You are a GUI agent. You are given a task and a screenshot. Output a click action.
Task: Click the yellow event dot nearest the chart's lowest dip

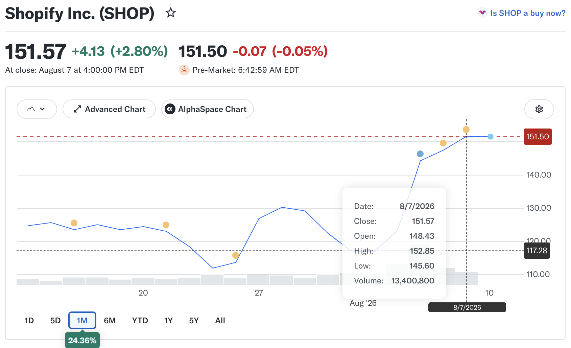tap(236, 255)
